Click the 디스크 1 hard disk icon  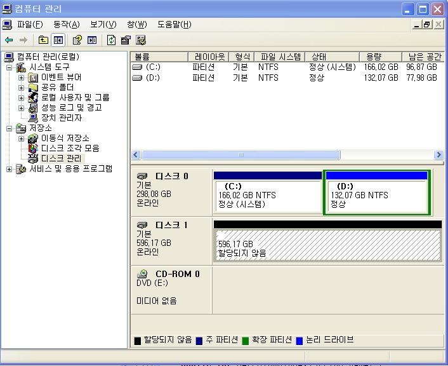coord(142,225)
